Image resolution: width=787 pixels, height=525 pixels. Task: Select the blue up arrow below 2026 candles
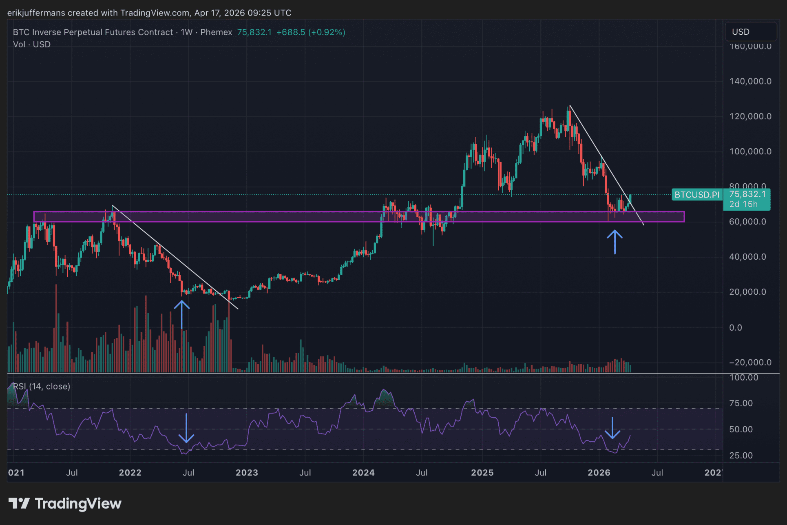[615, 242]
